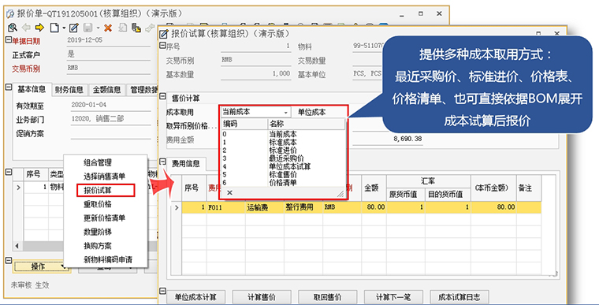599x305 pixels.
Task: Click the 计算下一笔 button
Action: click(x=393, y=297)
